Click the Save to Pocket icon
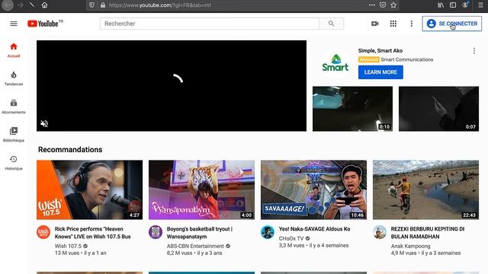The height and width of the screenshot is (274, 488). click(x=383, y=5)
